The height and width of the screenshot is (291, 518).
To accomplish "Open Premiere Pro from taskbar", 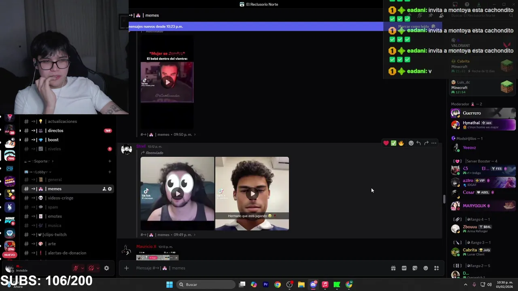I will coord(265,285).
